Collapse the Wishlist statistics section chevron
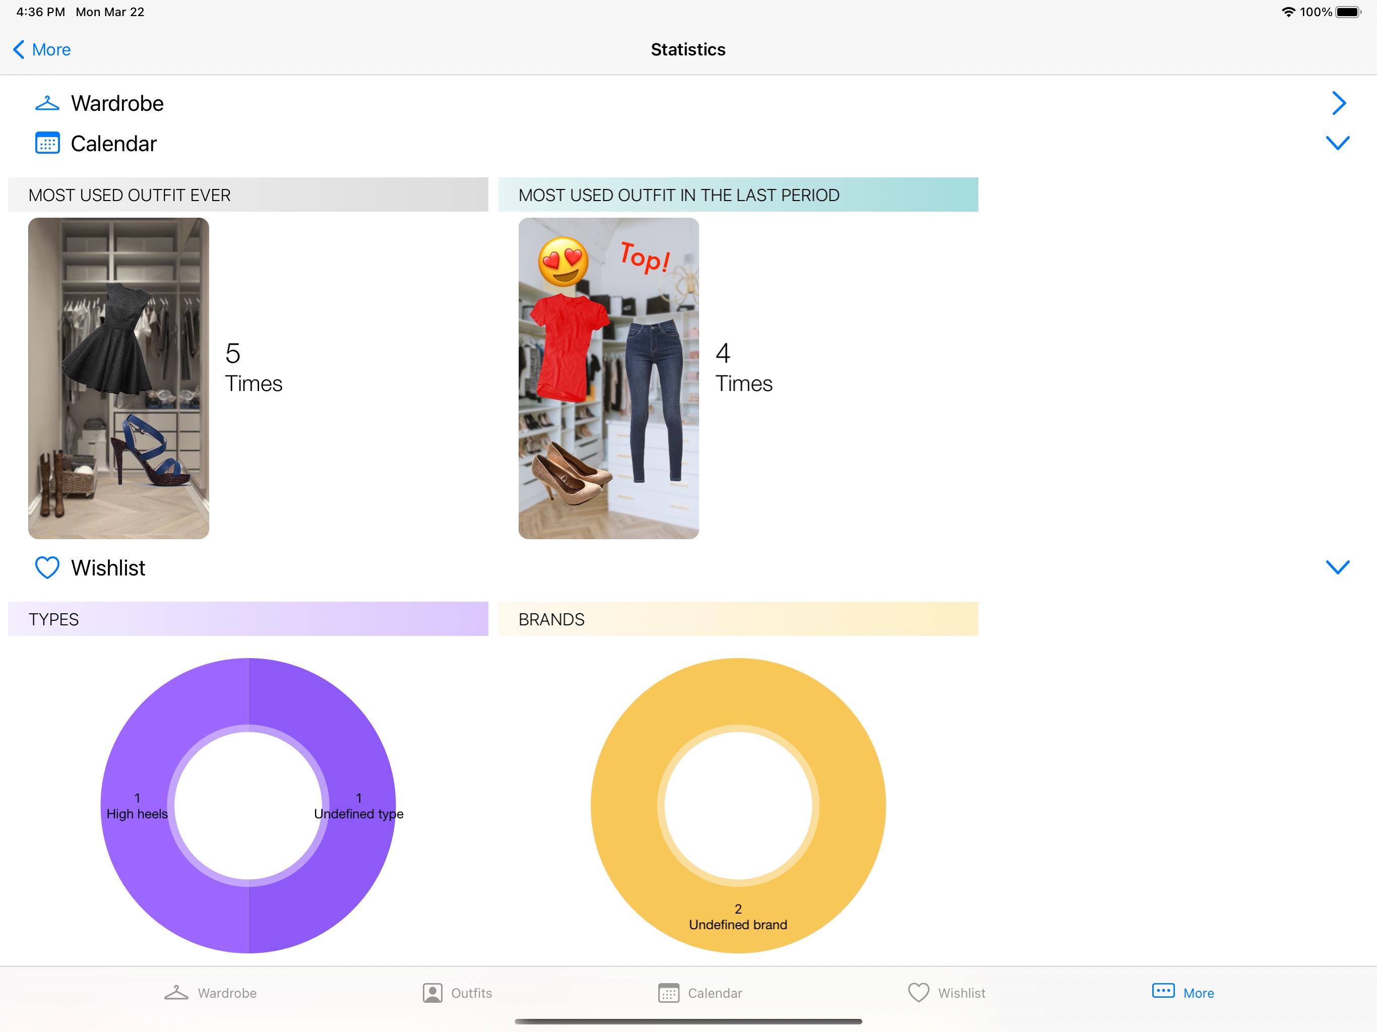The width and height of the screenshot is (1377, 1032). [x=1338, y=567]
